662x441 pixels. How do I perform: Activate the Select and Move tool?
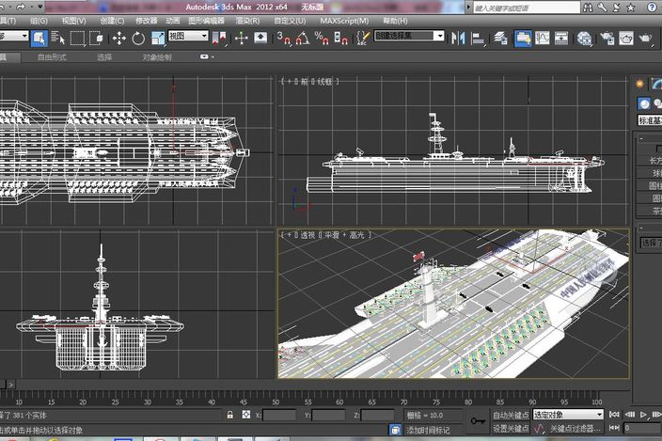coord(118,38)
